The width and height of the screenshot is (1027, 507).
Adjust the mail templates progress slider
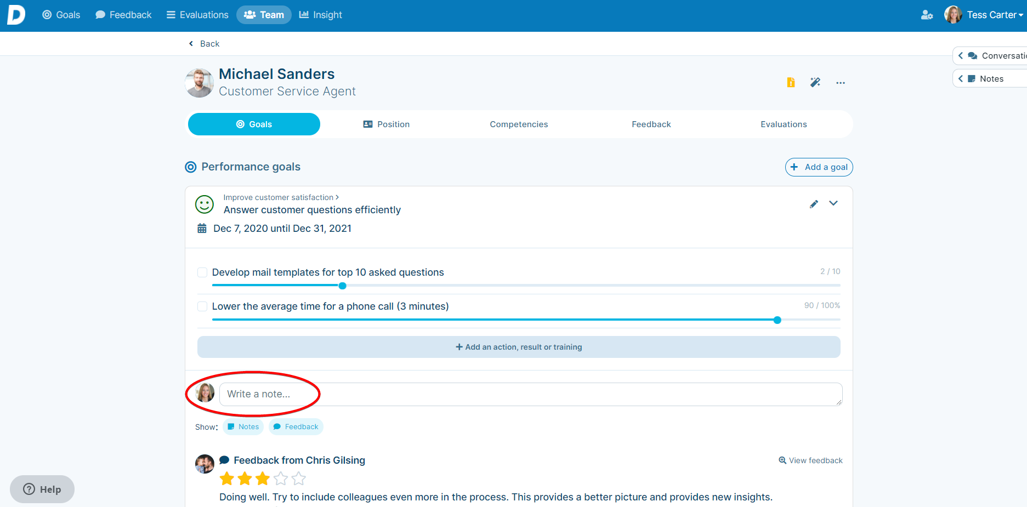coord(343,286)
